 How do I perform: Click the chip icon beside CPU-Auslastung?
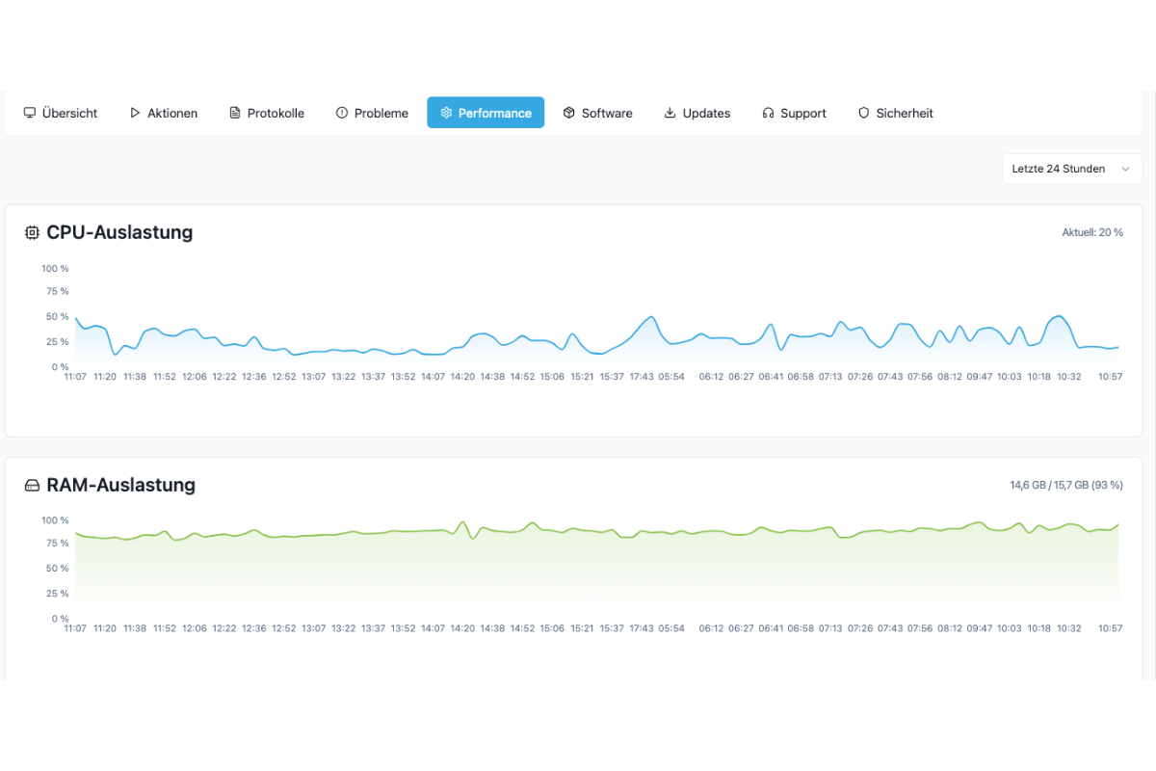coord(32,232)
